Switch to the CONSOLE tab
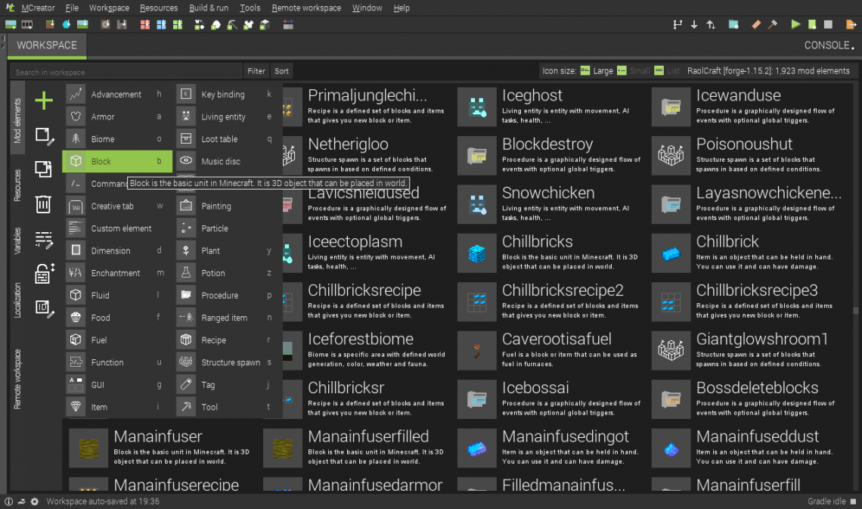The width and height of the screenshot is (862, 509). coord(827,45)
